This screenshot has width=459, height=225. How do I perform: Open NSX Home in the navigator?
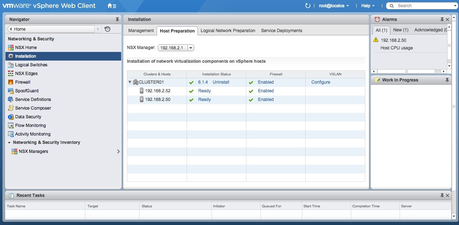[x=26, y=48]
